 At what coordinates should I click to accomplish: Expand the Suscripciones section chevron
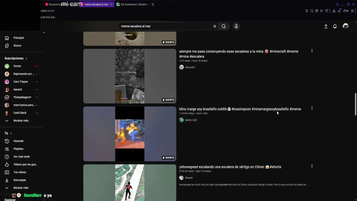coord(26,58)
